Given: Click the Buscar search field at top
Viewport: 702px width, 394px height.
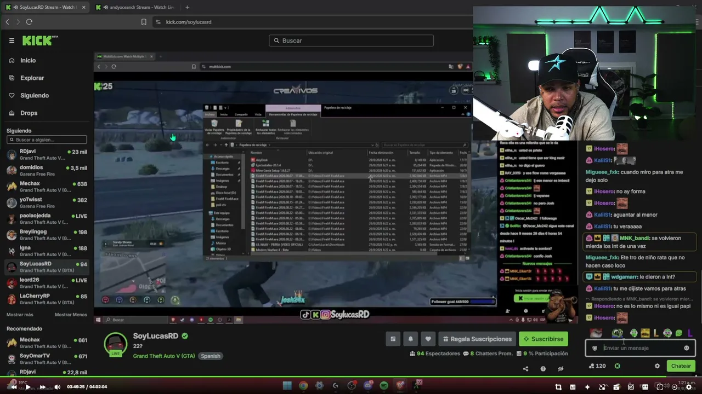Looking at the screenshot, I should (352, 40).
